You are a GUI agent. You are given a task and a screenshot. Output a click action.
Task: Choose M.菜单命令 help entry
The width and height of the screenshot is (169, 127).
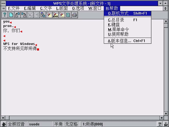click(x=128, y=29)
